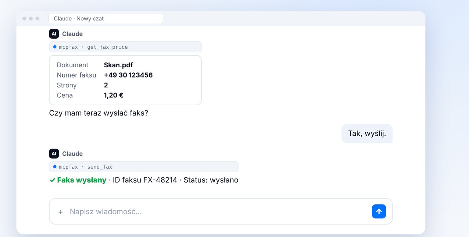Click the AI avatar above the get_fax_price chip
469x237 pixels.
coord(54,34)
